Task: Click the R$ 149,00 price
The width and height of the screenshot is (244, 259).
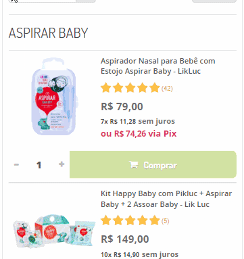Action: coord(125,239)
